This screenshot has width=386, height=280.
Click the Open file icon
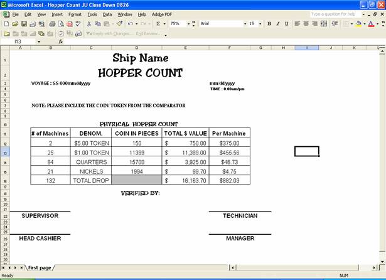point(14,24)
